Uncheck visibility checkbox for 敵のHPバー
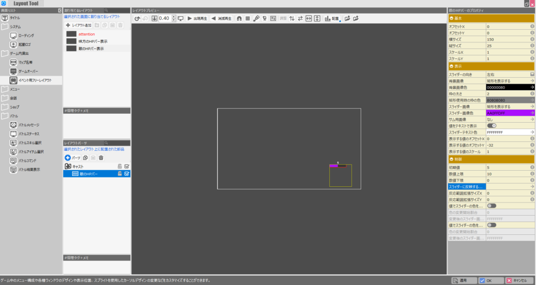Screen dimensions: 536x285 coord(127,174)
